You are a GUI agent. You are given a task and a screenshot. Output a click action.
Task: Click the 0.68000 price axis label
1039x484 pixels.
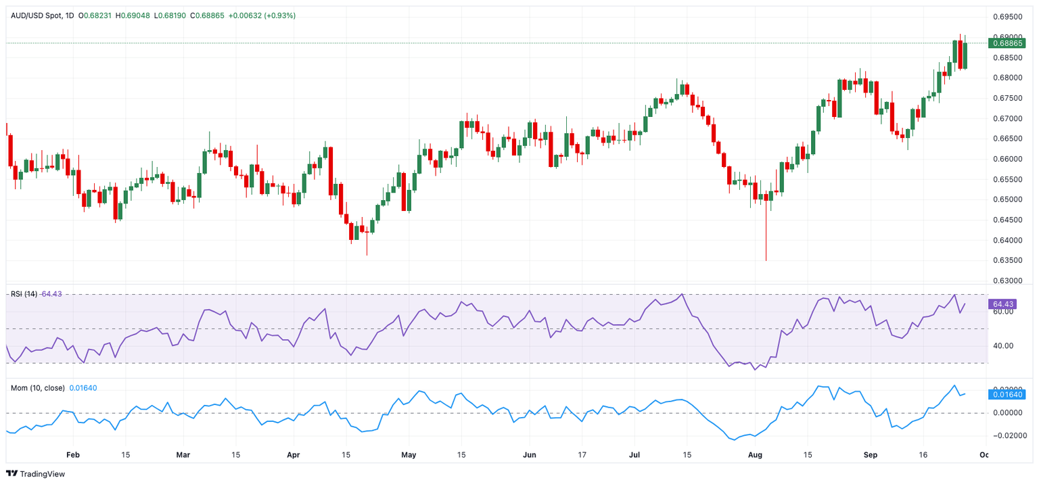click(x=1007, y=78)
